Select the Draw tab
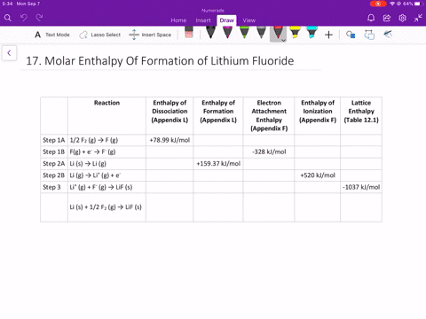 coord(226,20)
